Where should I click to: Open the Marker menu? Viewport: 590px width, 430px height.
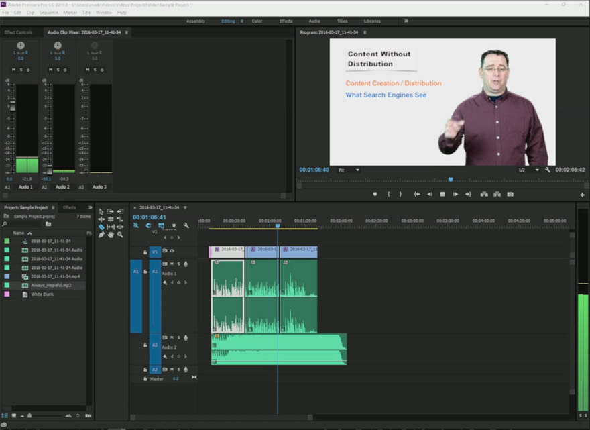pyautogui.click(x=70, y=13)
